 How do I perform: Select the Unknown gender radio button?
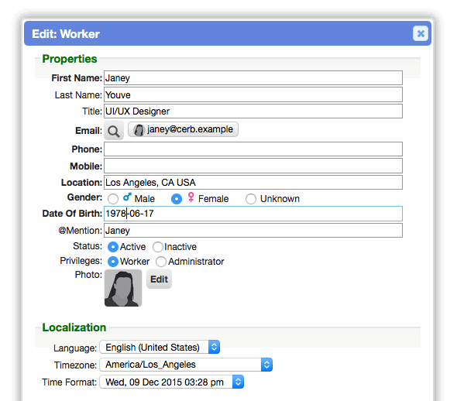tap(251, 199)
